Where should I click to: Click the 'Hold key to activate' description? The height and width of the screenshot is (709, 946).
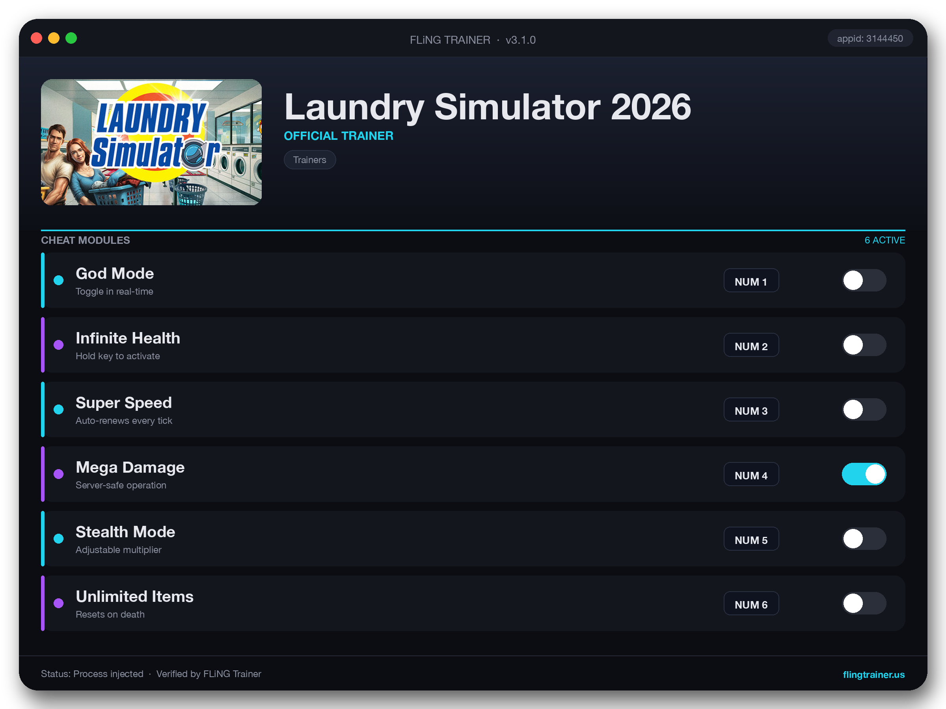[x=117, y=356]
